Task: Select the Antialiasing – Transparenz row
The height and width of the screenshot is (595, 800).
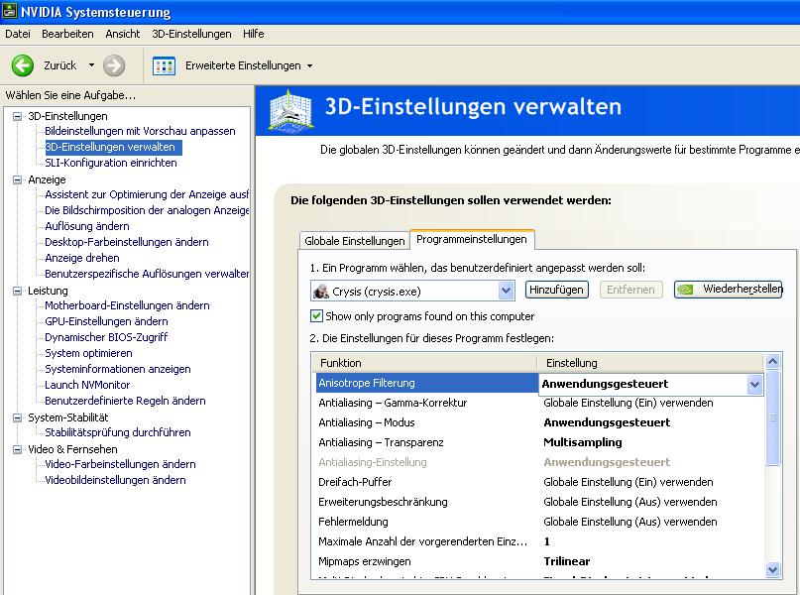Action: (x=539, y=442)
